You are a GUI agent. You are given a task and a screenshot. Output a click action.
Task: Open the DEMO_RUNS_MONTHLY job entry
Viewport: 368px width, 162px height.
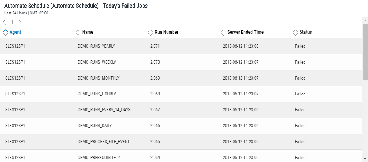(98, 78)
